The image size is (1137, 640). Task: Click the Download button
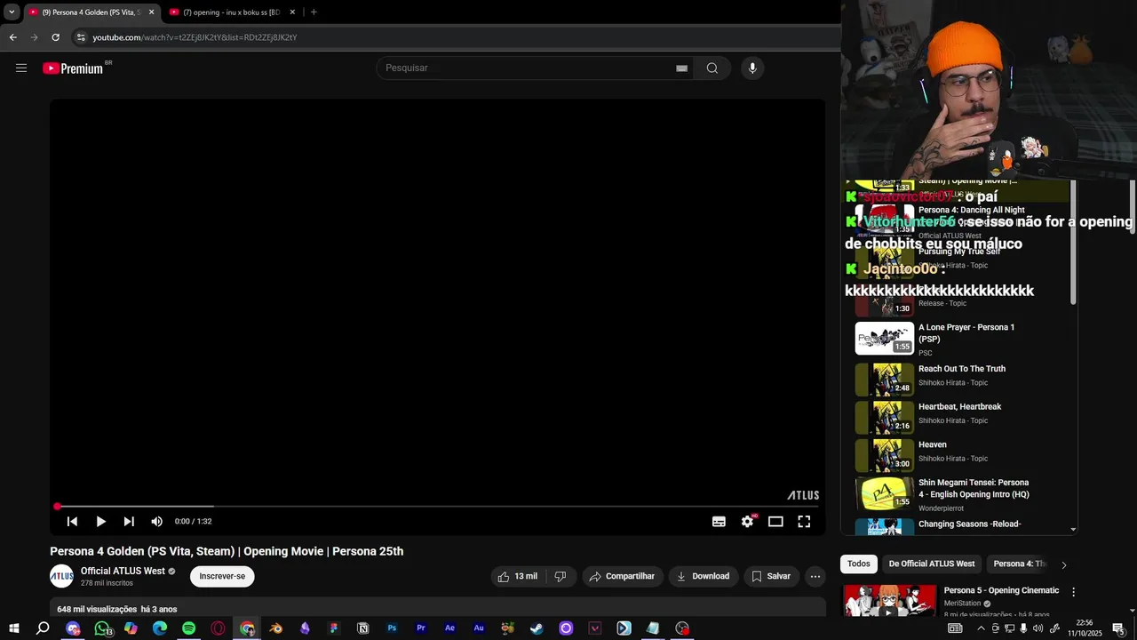click(703, 576)
